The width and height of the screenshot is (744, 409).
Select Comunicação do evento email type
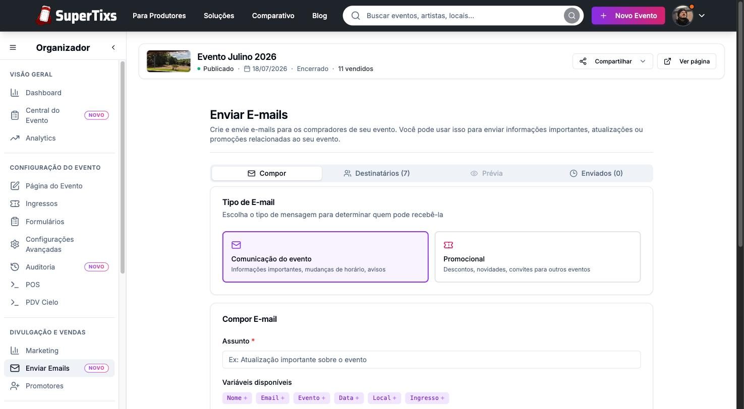pyautogui.click(x=325, y=257)
